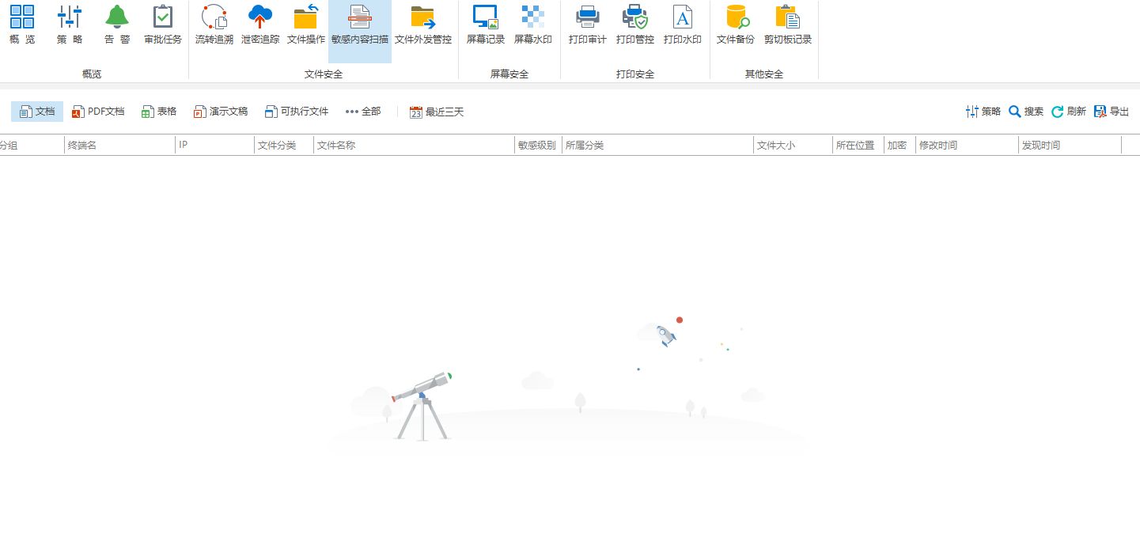The width and height of the screenshot is (1140, 549).
Task: Sort by 修改时间 column header
Action: (967, 146)
